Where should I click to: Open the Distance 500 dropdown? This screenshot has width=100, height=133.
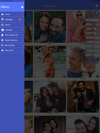97,55
